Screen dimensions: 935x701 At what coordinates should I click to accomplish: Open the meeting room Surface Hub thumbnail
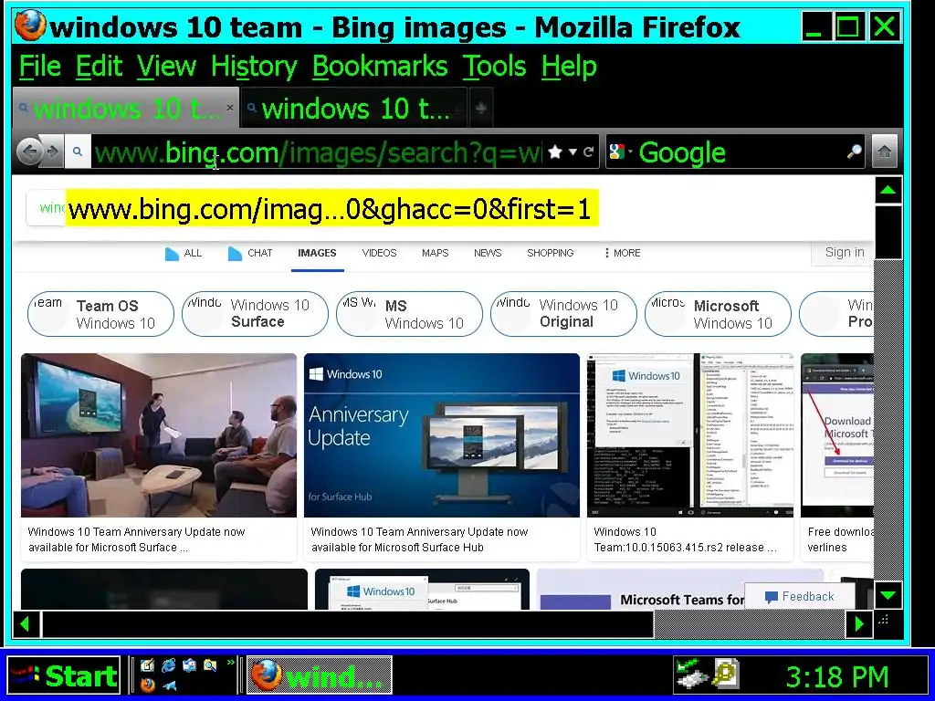(159, 435)
